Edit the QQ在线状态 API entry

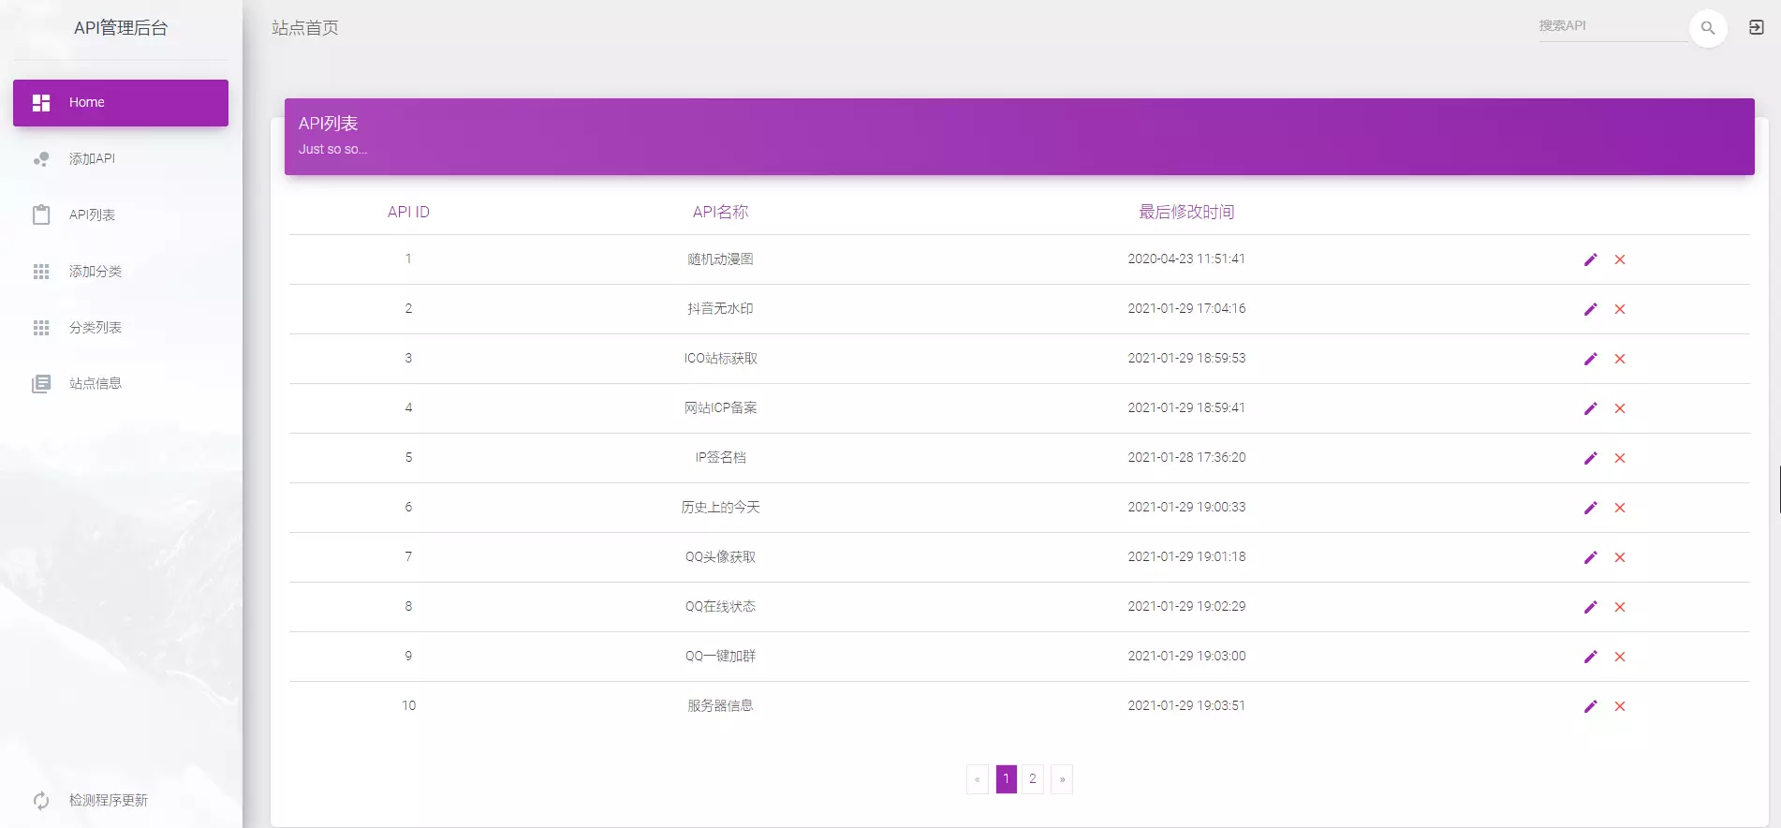click(1590, 607)
